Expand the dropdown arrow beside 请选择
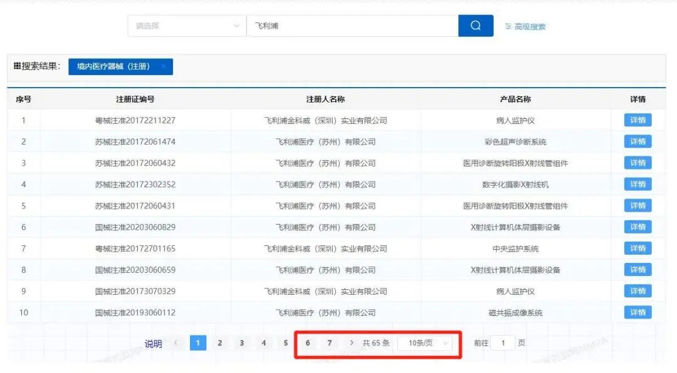Viewport: 677px width, 373px height. click(x=237, y=26)
